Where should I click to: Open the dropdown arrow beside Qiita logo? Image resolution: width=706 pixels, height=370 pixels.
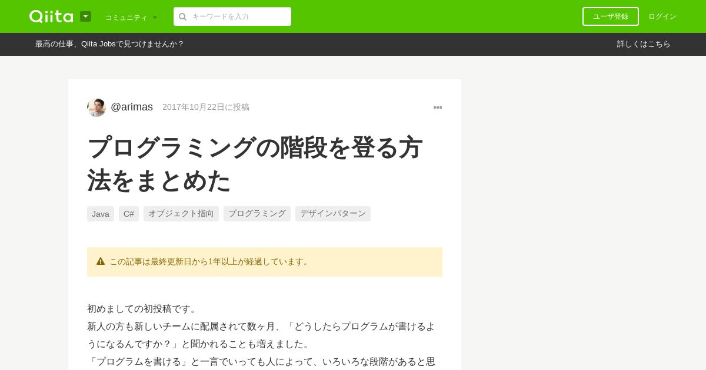[x=85, y=16]
